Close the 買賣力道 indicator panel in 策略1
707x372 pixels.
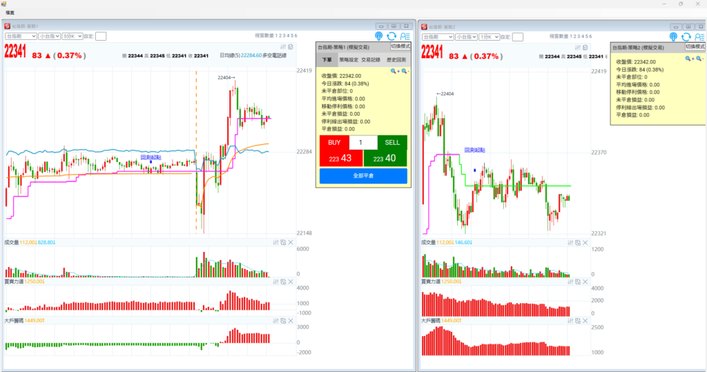tap(291, 282)
